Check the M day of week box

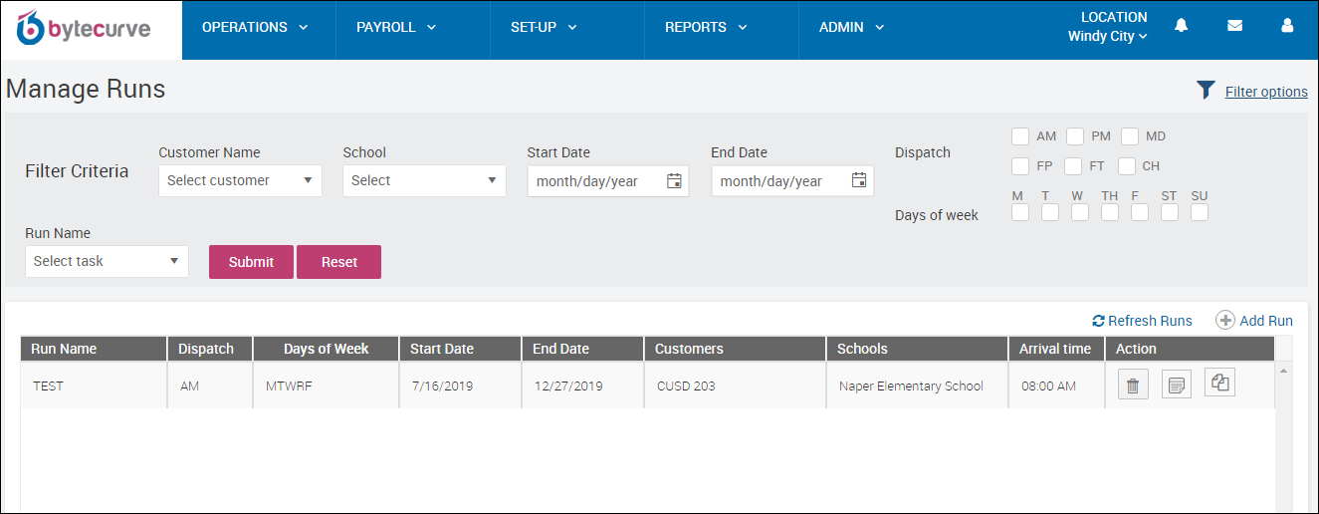point(1020,212)
